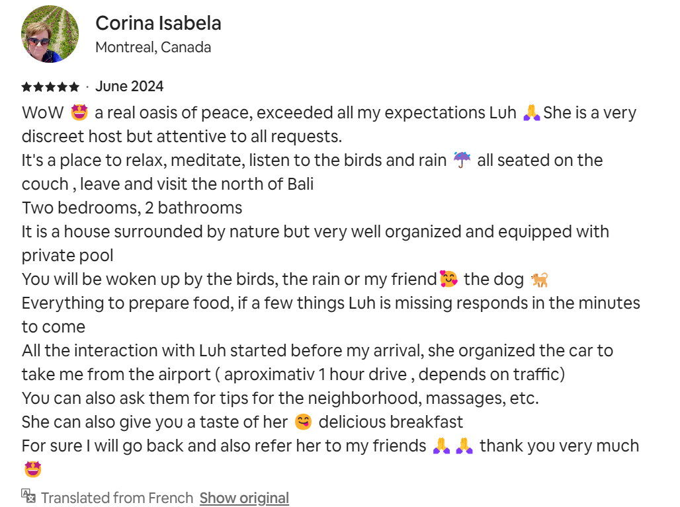Show the original French review
Image resolution: width=680 pixels, height=507 pixels.
(x=244, y=498)
